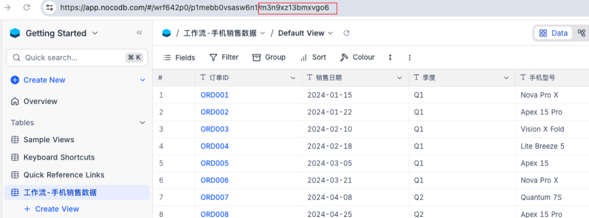Click table icon of Keyboard Shortcuts
The height and width of the screenshot is (218, 589).
point(15,157)
